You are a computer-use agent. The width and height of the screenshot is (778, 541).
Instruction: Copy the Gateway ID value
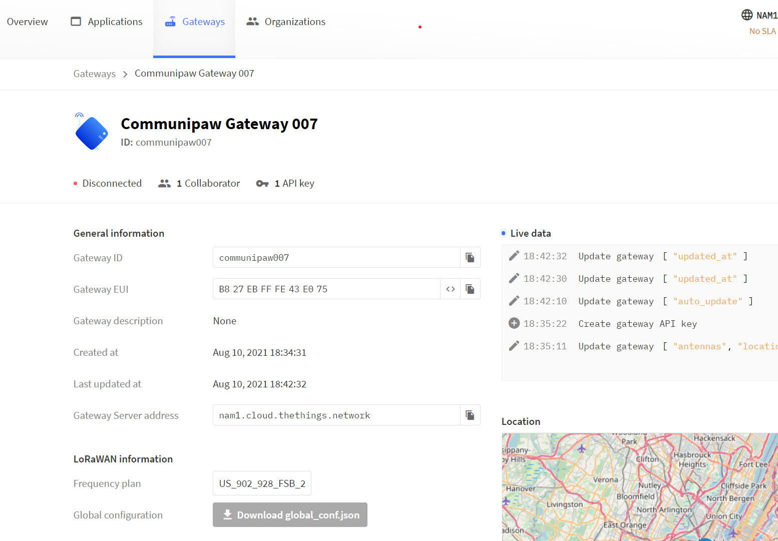[470, 257]
